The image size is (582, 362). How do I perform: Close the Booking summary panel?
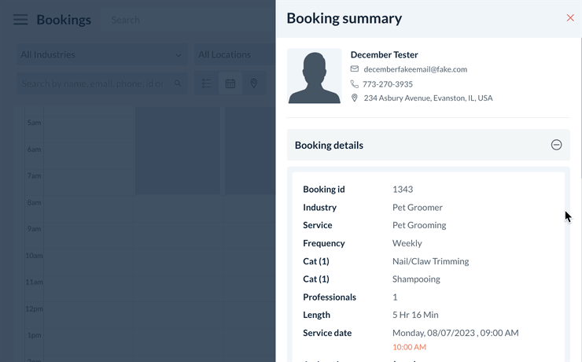point(570,18)
